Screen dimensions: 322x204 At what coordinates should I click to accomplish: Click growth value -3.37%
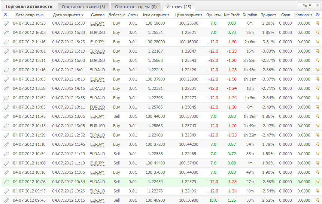tap(268, 79)
